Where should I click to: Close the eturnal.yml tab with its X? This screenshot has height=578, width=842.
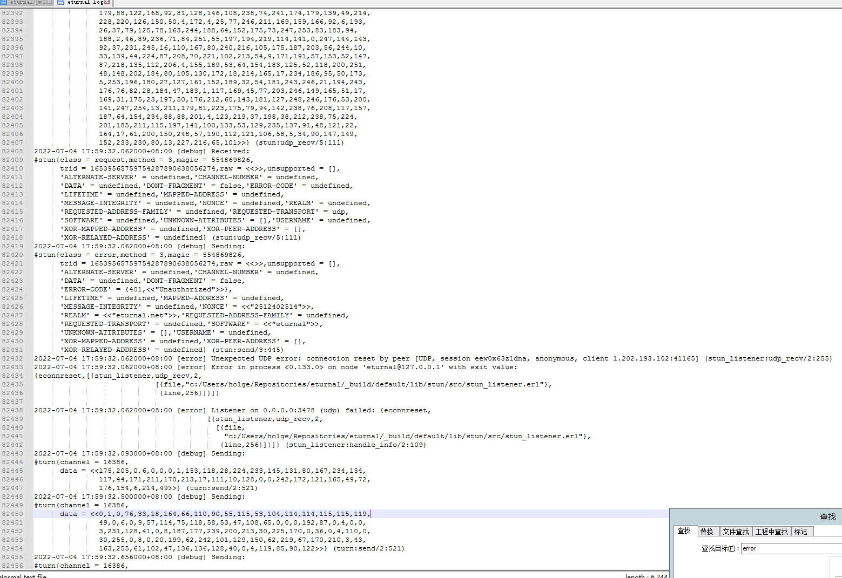(50, 2)
